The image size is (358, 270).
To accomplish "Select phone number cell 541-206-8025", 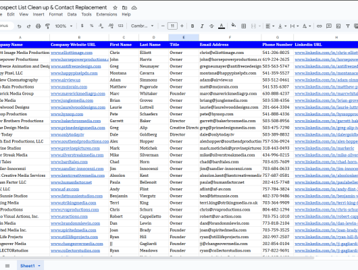I will [x=278, y=53].
